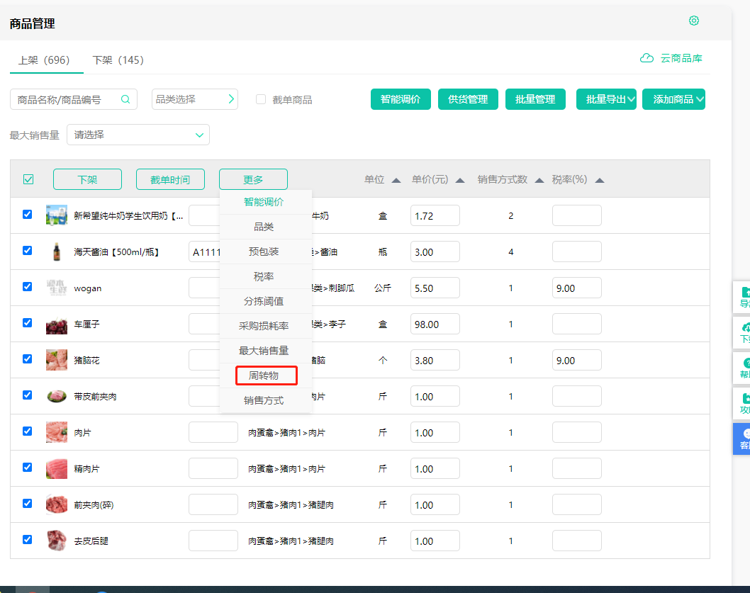Click the cloud icon for 云商品库
The height and width of the screenshot is (593, 750).
click(x=647, y=58)
